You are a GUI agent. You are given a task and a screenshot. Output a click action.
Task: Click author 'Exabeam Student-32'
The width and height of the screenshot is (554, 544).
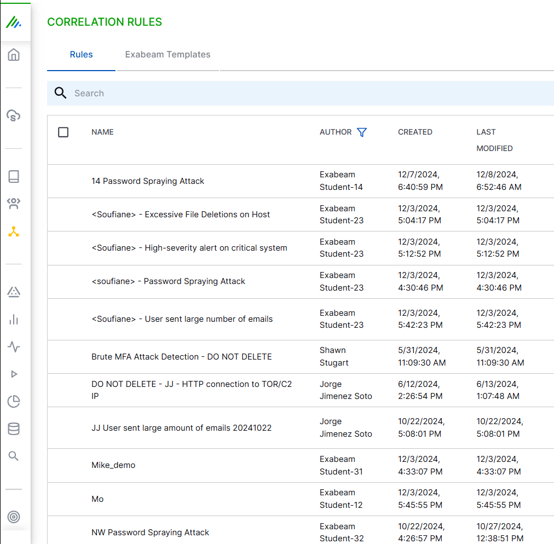[x=342, y=533]
